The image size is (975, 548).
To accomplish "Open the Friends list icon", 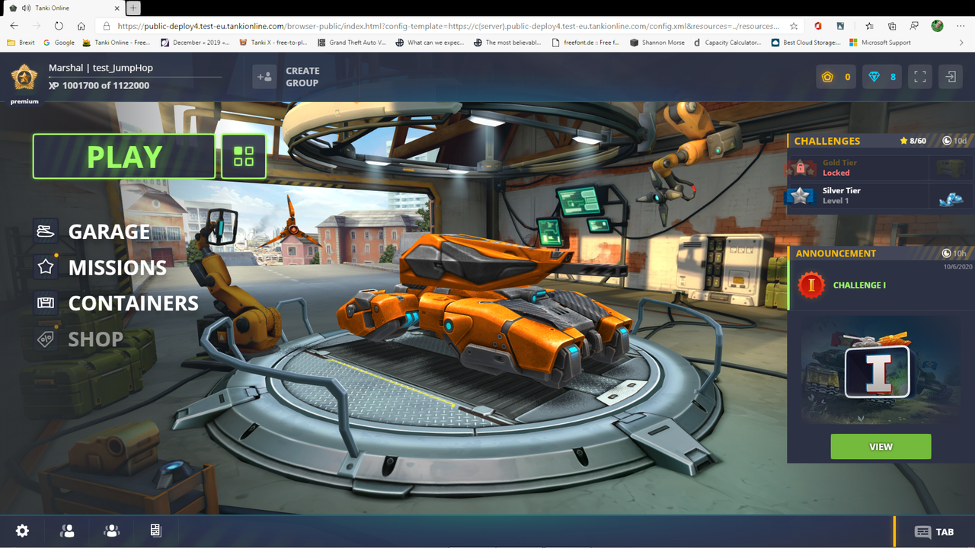I will pos(67,530).
